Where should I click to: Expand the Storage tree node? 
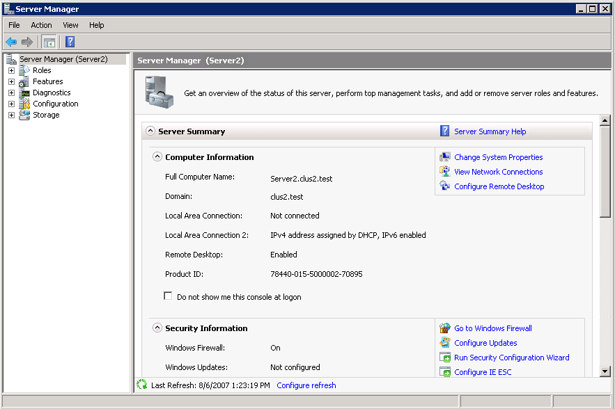[x=11, y=115]
